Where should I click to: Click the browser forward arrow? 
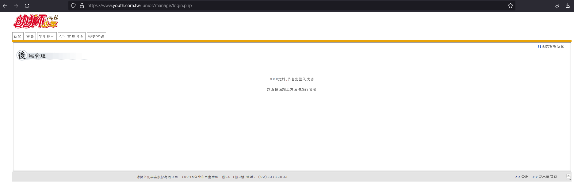pos(16,6)
